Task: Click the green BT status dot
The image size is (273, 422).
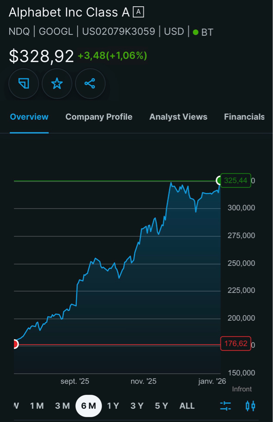Action: pos(195,32)
